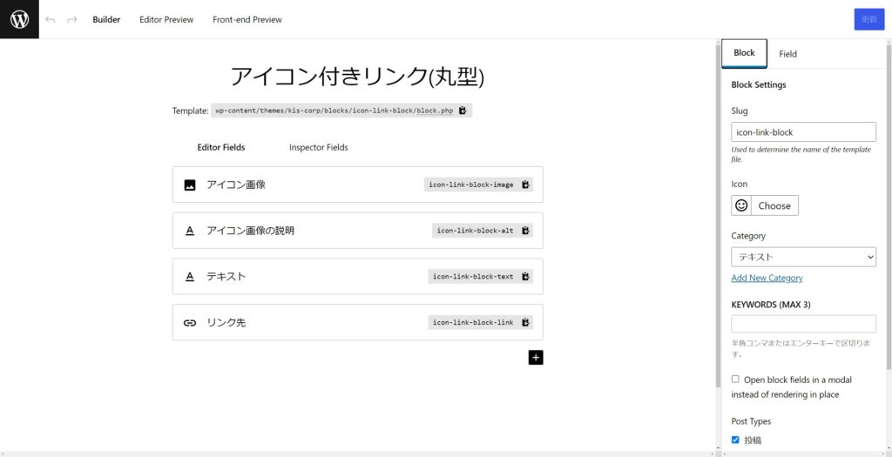Viewport: 892px width, 457px height.
Task: Uncheck the 投稿 post type checkbox
Action: point(735,440)
